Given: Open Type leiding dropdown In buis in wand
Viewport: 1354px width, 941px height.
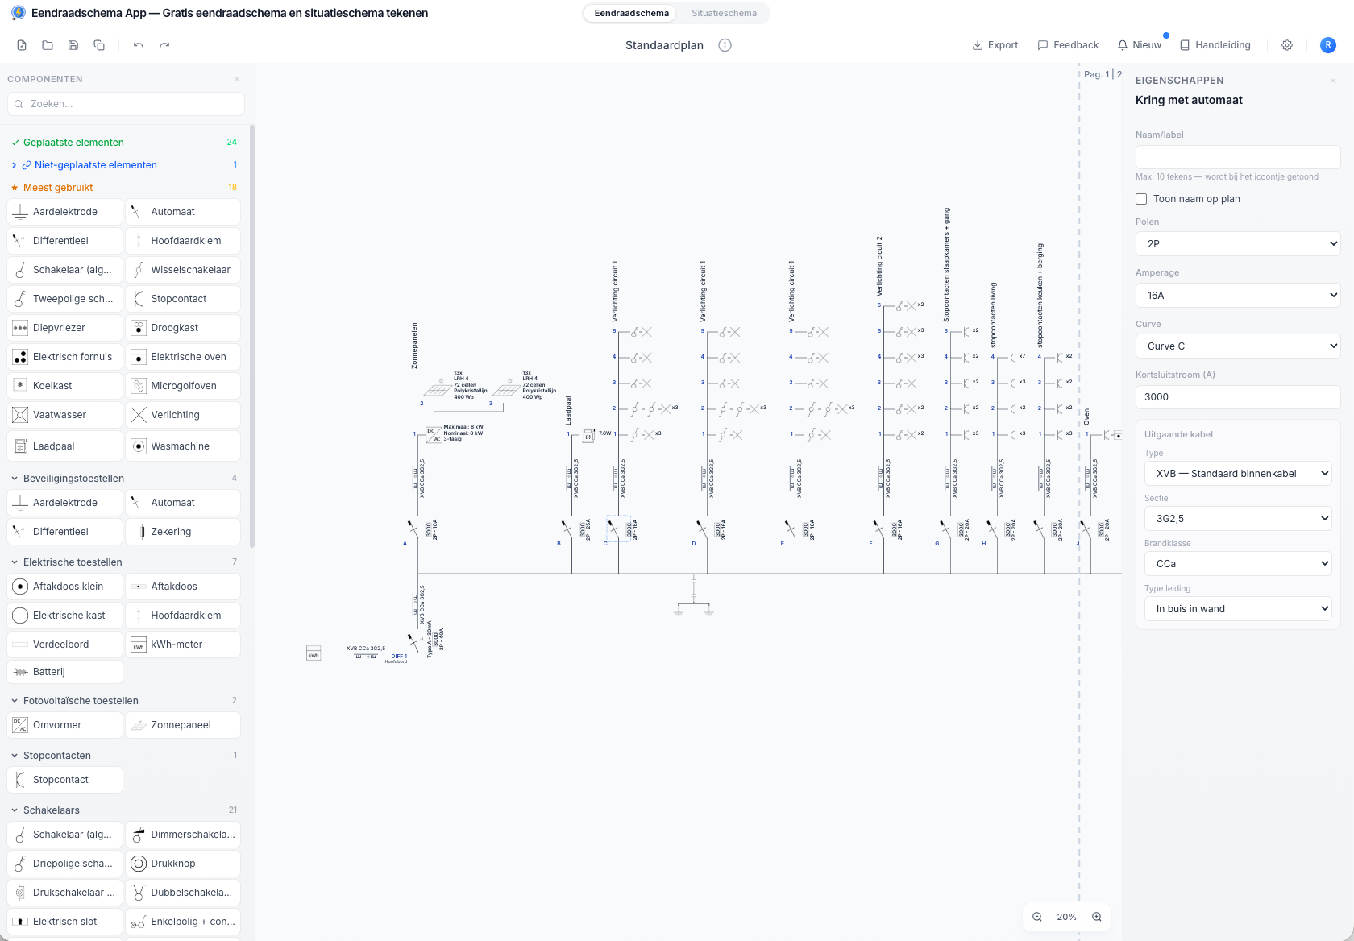Looking at the screenshot, I should 1238,609.
